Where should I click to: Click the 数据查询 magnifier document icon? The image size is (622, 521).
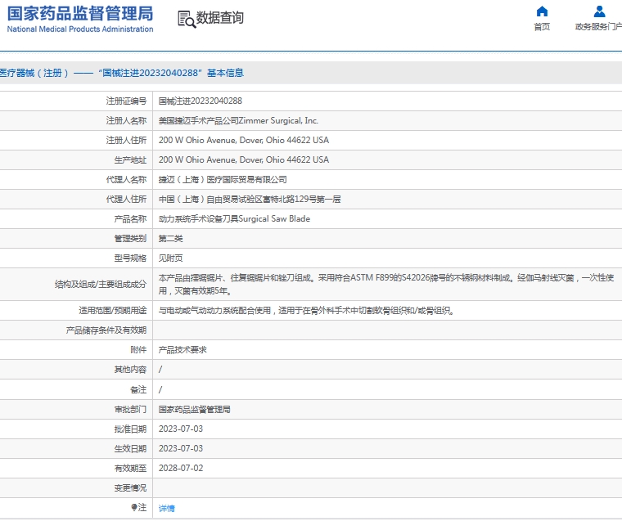186,19
